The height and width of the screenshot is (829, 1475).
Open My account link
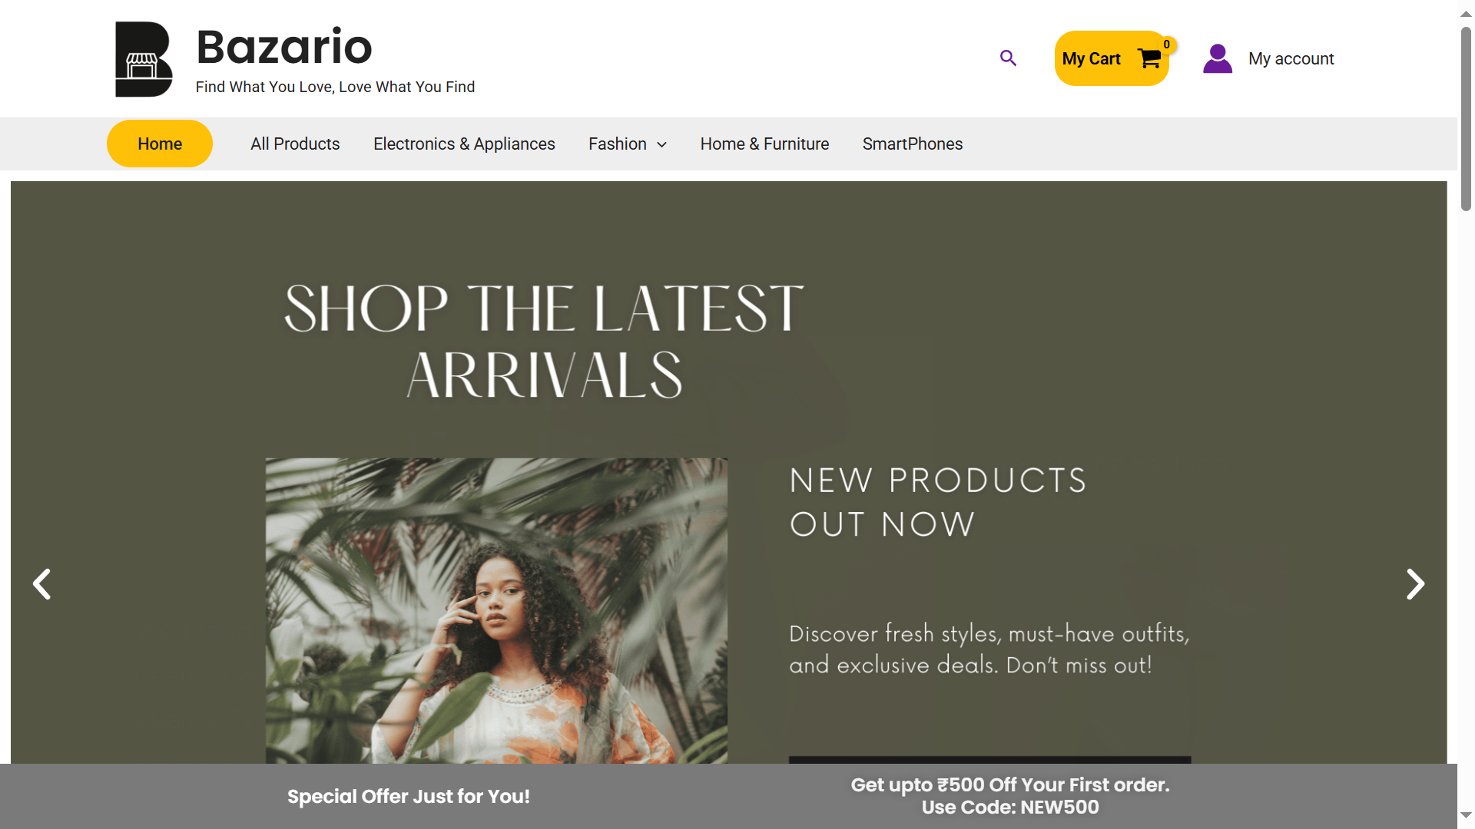pos(1291,58)
